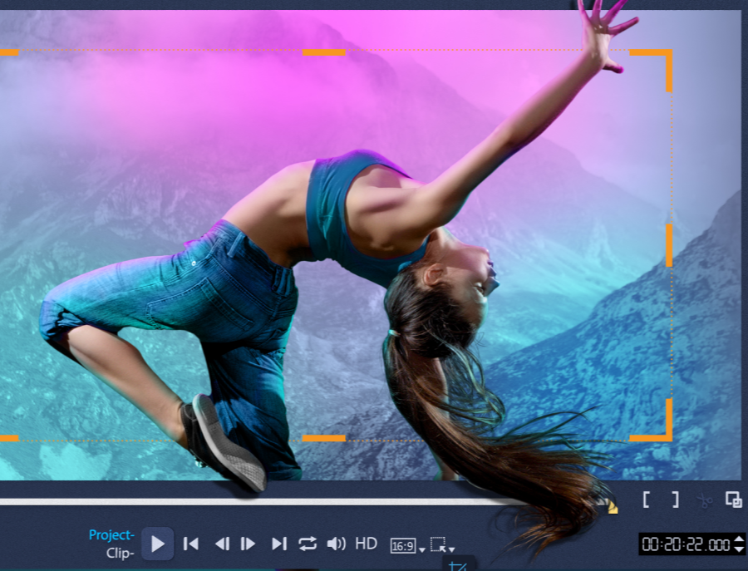Viewport: 748px width, 571px height.
Task: Toggle Repeat loop playback
Action: [x=308, y=544]
